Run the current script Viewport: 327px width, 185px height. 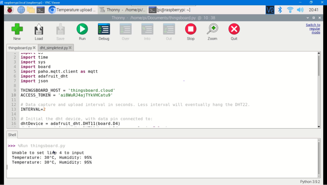coord(82,32)
